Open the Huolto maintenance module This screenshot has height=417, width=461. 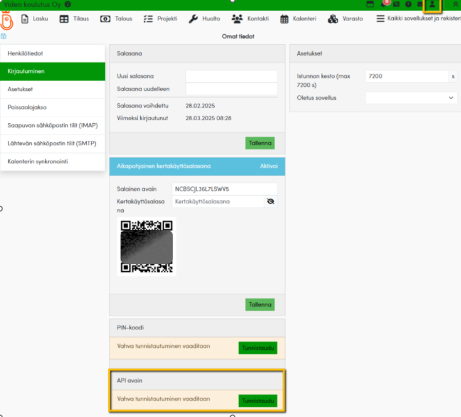click(204, 19)
